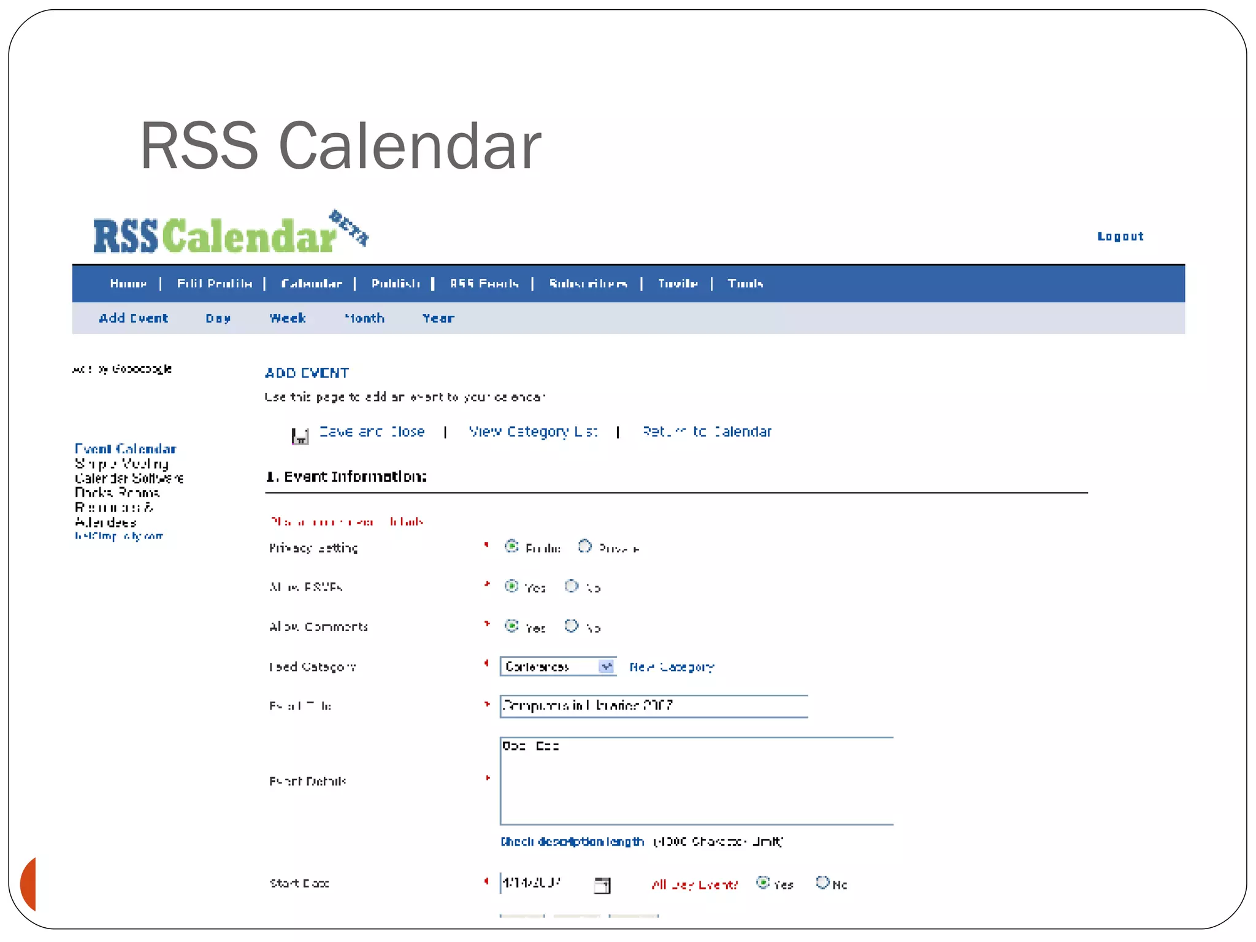Open the Calendar menu item

pyautogui.click(x=312, y=283)
